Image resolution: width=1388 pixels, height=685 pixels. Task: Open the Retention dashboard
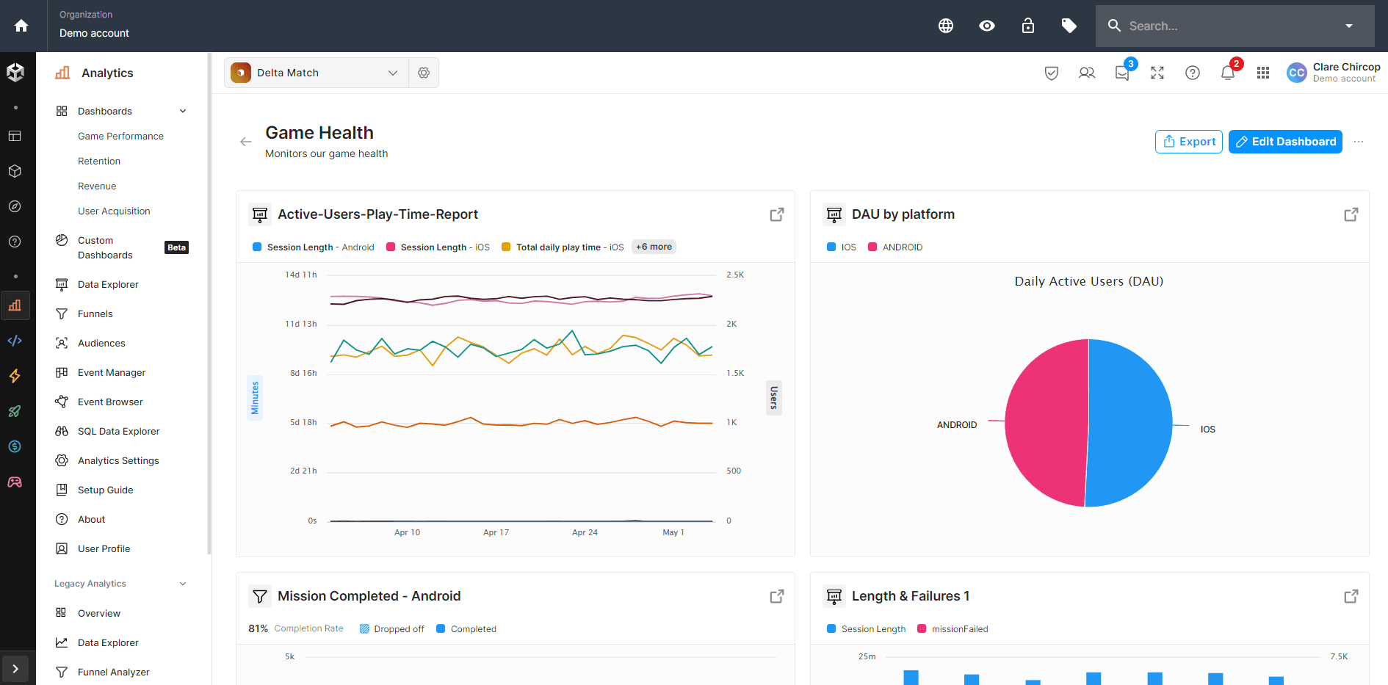(99, 161)
